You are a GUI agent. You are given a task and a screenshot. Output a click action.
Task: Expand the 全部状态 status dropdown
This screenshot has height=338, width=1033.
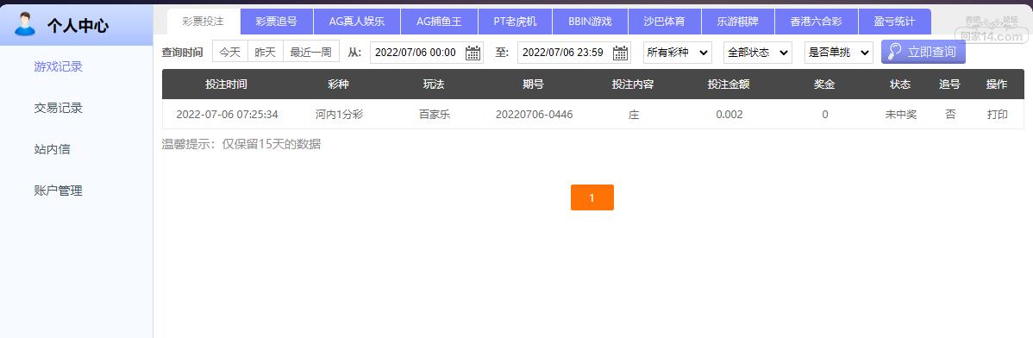tap(758, 52)
